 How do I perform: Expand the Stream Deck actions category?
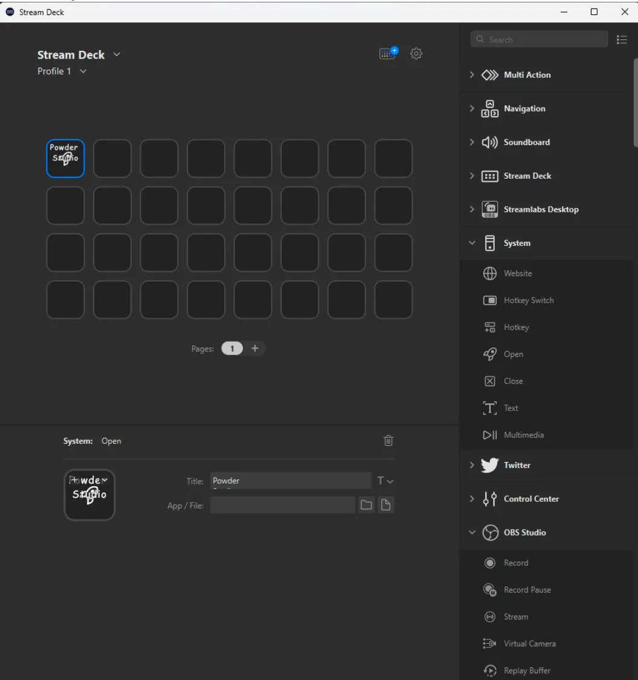coord(472,176)
